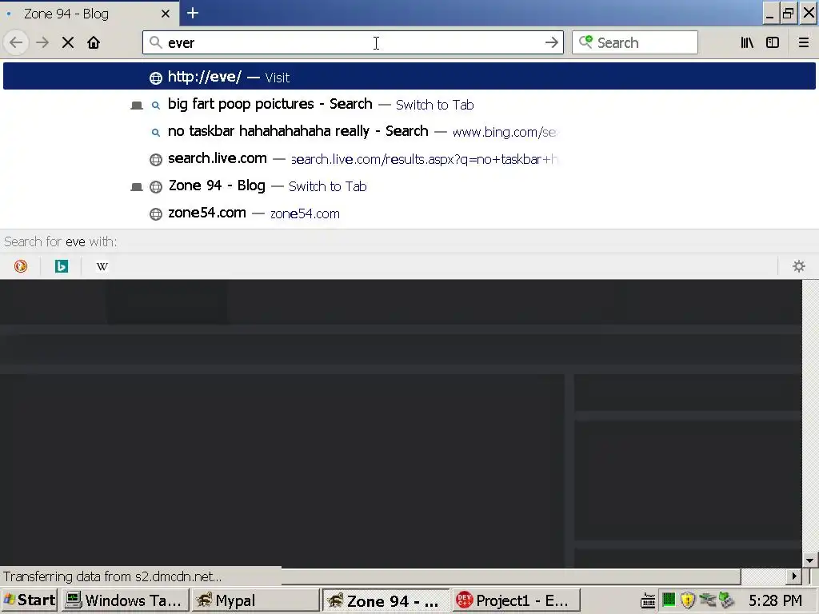Toggle the sidebars icon
The width and height of the screenshot is (819, 614).
[773, 42]
